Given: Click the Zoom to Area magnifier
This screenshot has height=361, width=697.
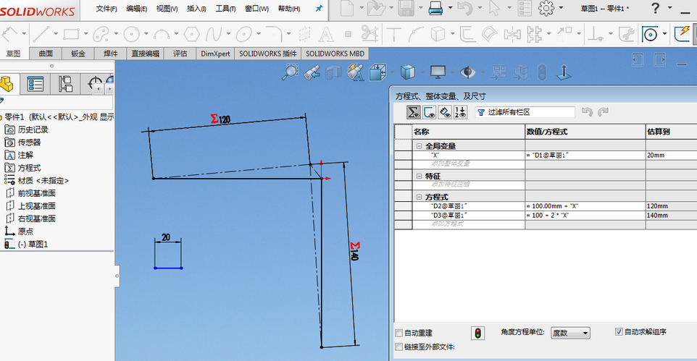Looking at the screenshot, I should pyautogui.click(x=290, y=72).
